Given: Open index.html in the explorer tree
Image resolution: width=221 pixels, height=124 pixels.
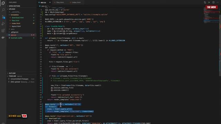Looking at the screenshot, I should click(16, 23).
